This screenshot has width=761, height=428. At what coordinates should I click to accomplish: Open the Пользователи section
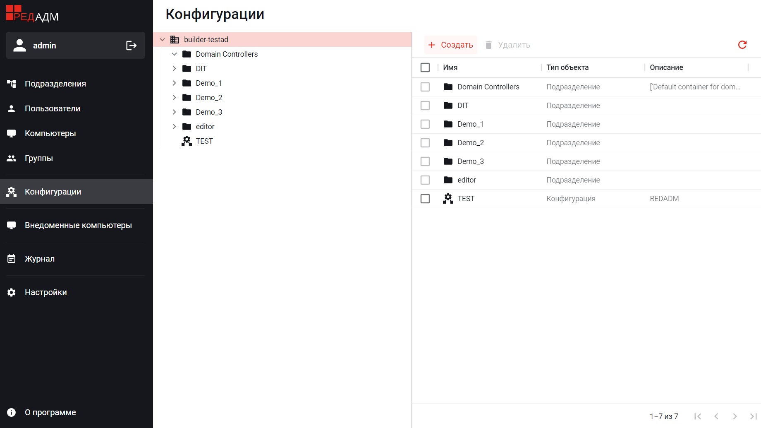coord(52,108)
